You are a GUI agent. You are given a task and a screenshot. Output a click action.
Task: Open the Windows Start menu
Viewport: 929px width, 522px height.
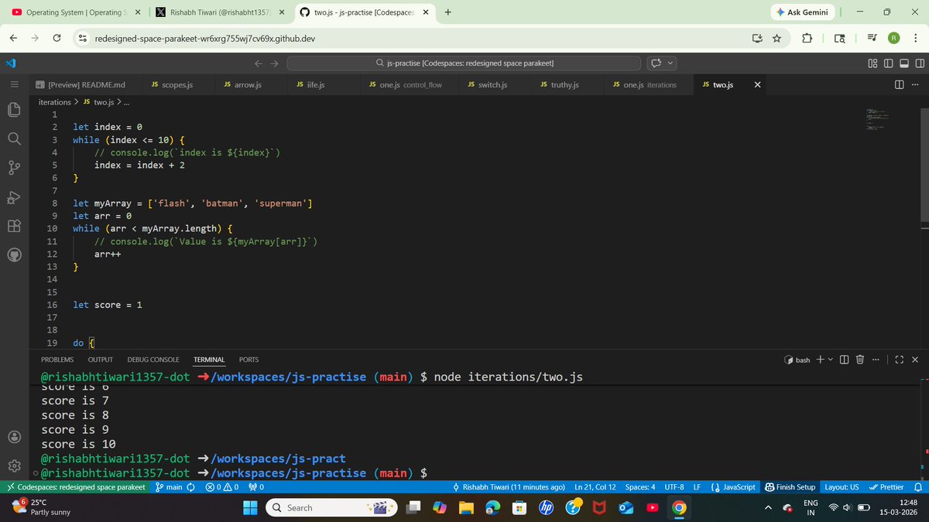pyautogui.click(x=250, y=508)
